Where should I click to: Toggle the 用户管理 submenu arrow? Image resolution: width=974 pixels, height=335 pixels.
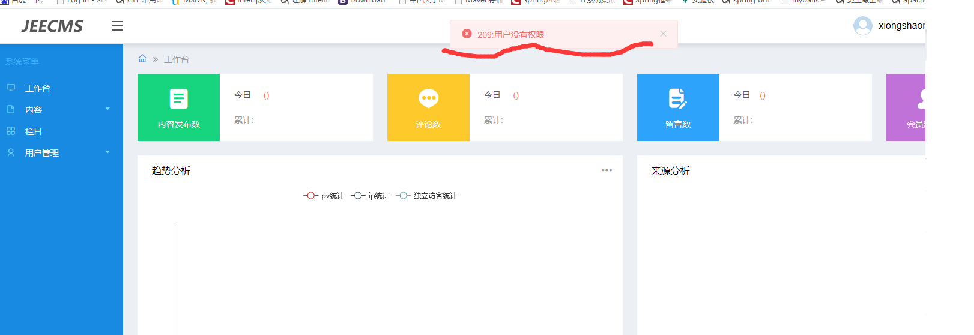pyautogui.click(x=107, y=152)
